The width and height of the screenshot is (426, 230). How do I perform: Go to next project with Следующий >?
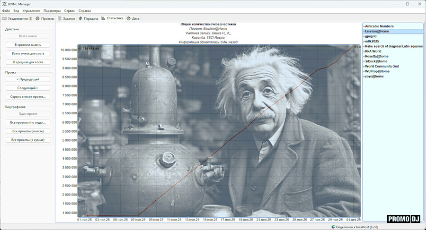click(27, 88)
